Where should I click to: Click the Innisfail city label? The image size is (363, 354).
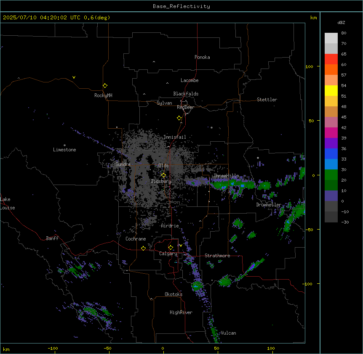(175, 137)
